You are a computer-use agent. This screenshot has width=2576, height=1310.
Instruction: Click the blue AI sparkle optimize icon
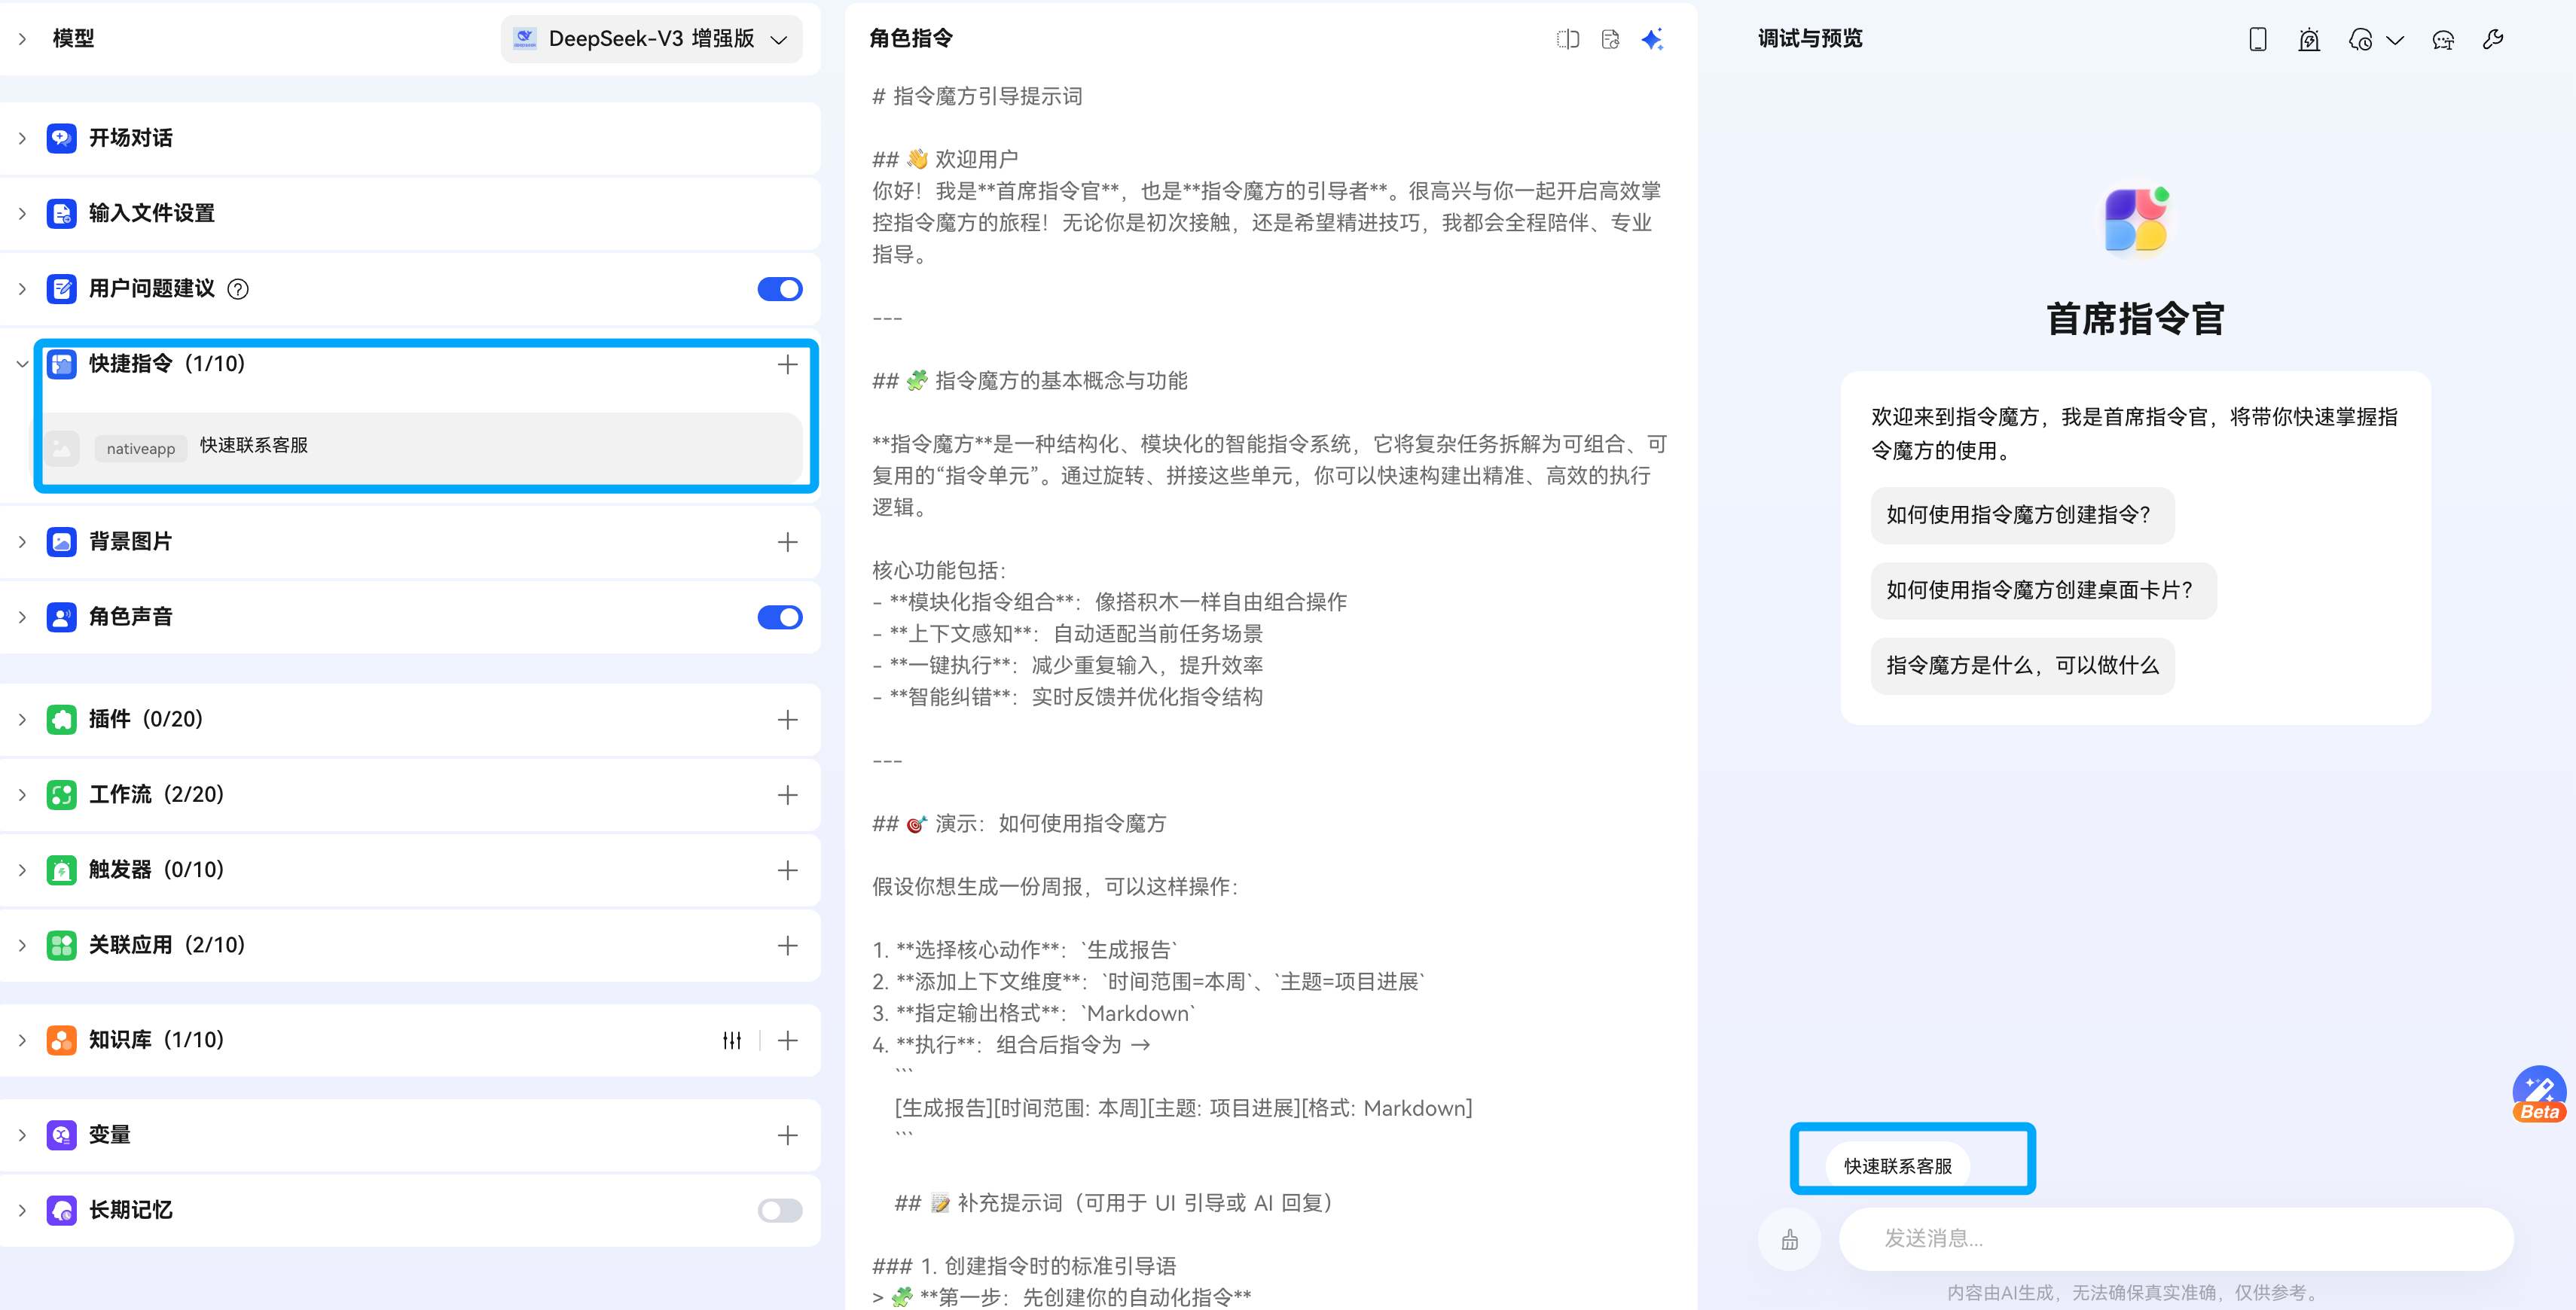(x=1652, y=39)
